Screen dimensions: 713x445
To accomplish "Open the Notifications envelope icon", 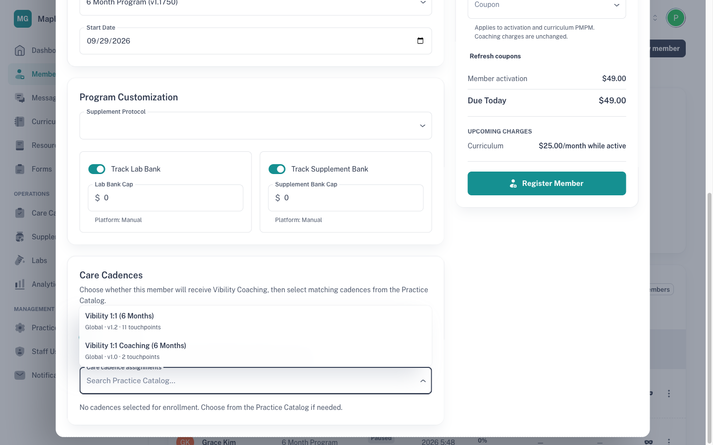I will click(x=20, y=375).
